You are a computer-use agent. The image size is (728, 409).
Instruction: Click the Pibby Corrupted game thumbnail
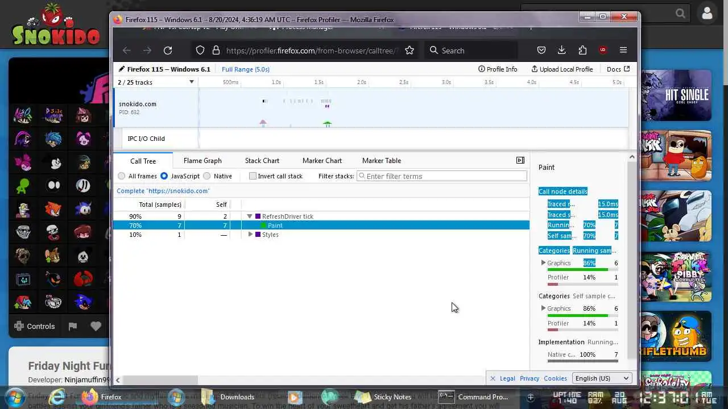tap(676, 276)
